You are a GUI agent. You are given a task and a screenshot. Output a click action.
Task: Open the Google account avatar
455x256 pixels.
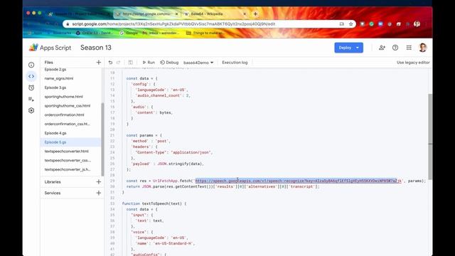click(423, 48)
